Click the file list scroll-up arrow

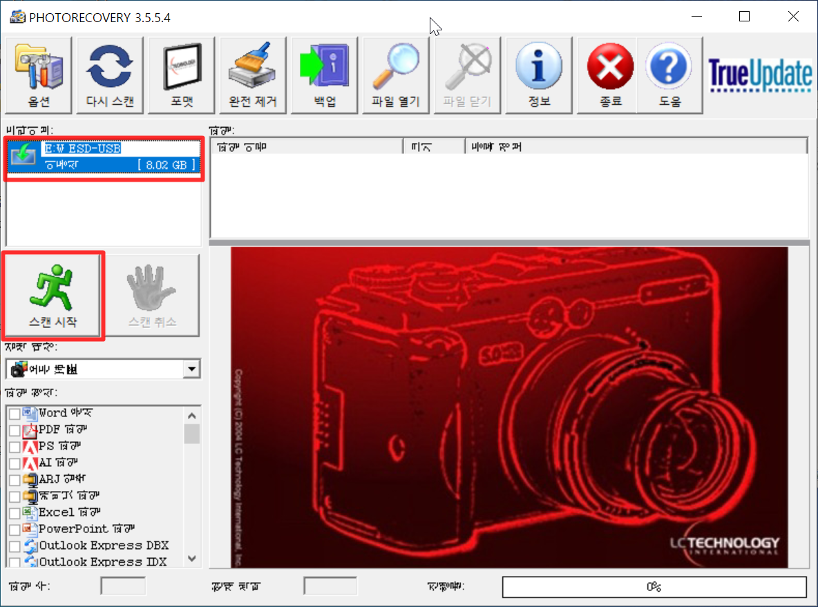[192, 416]
